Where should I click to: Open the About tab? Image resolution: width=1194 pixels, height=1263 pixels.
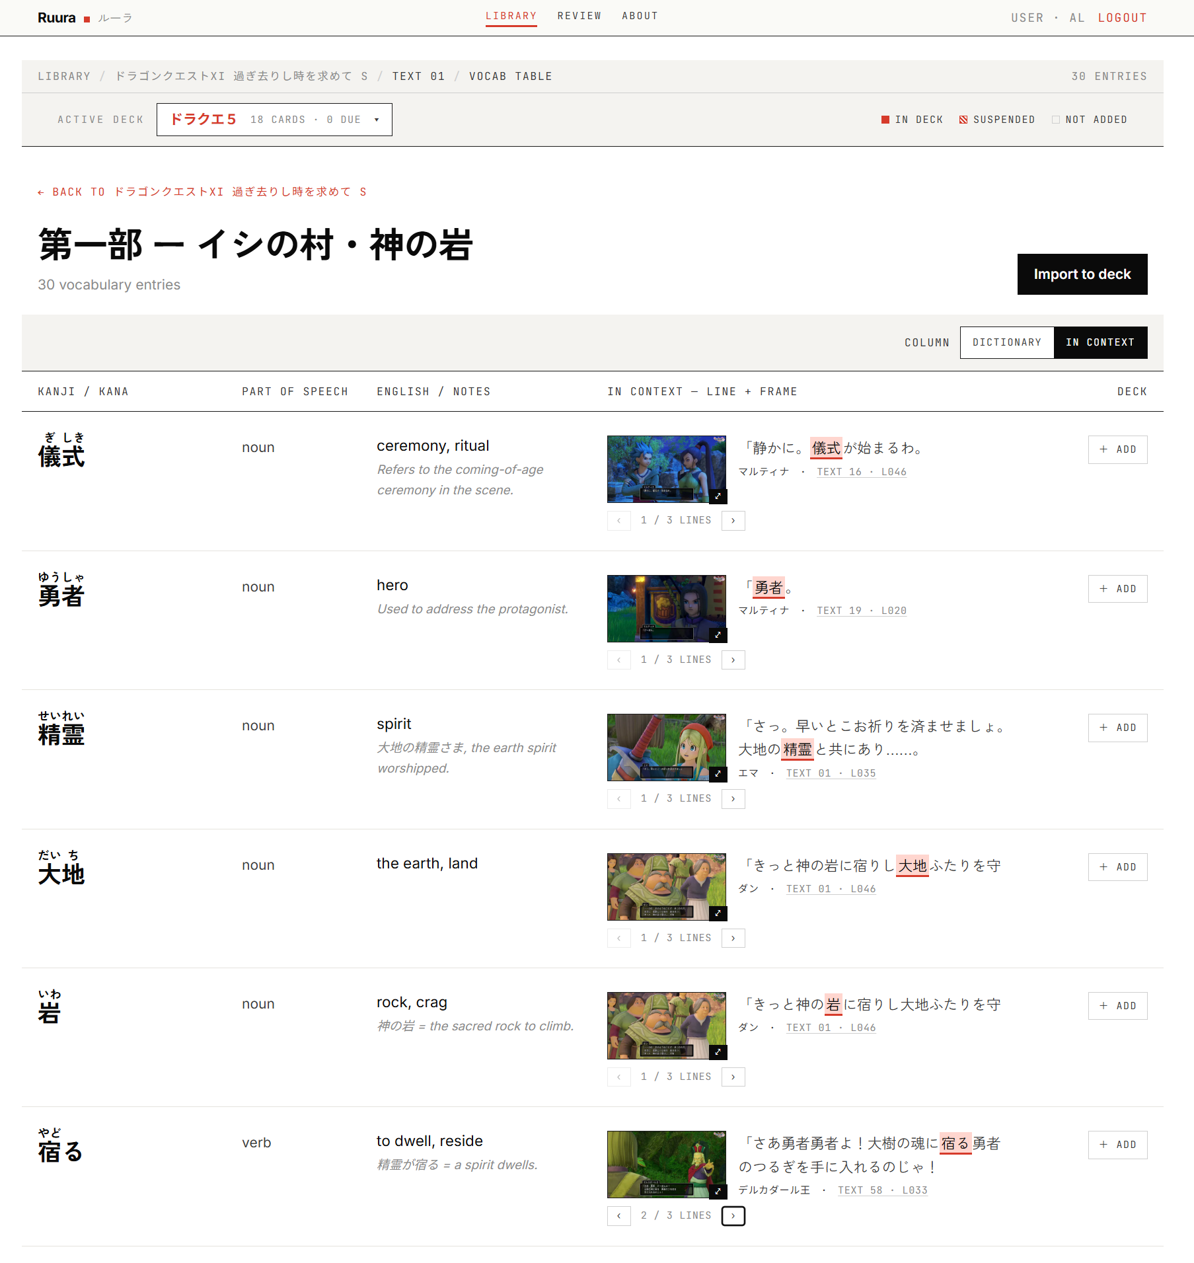tap(640, 17)
